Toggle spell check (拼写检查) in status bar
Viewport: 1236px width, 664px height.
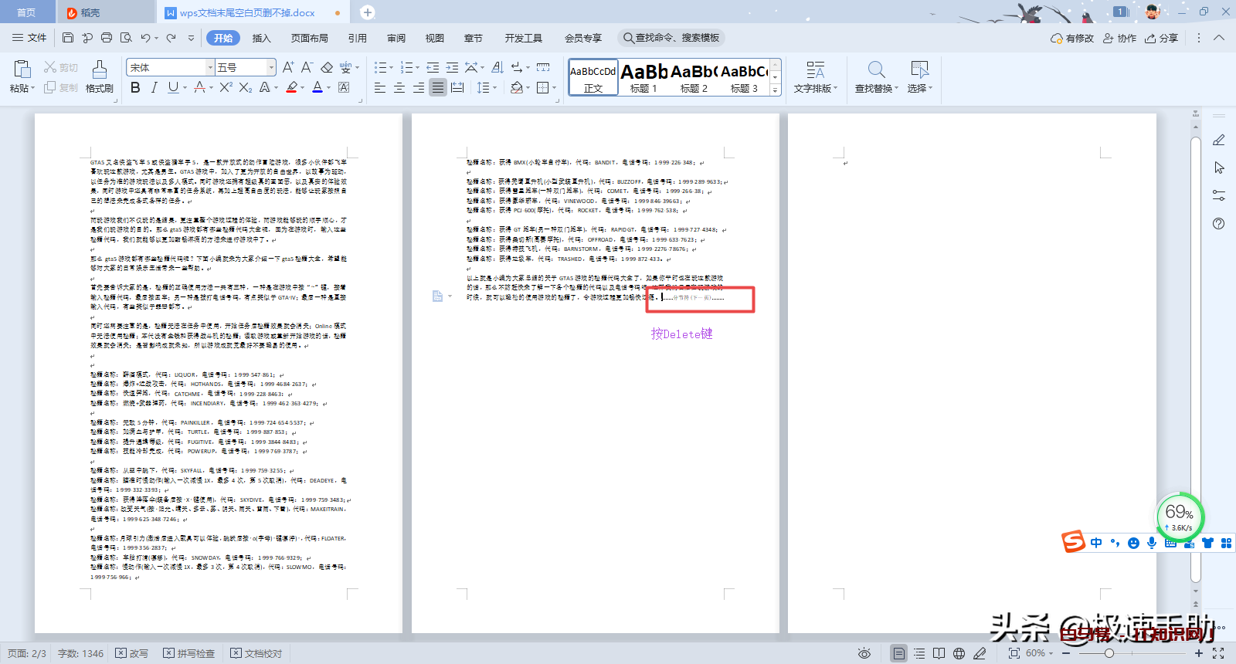[x=189, y=653]
